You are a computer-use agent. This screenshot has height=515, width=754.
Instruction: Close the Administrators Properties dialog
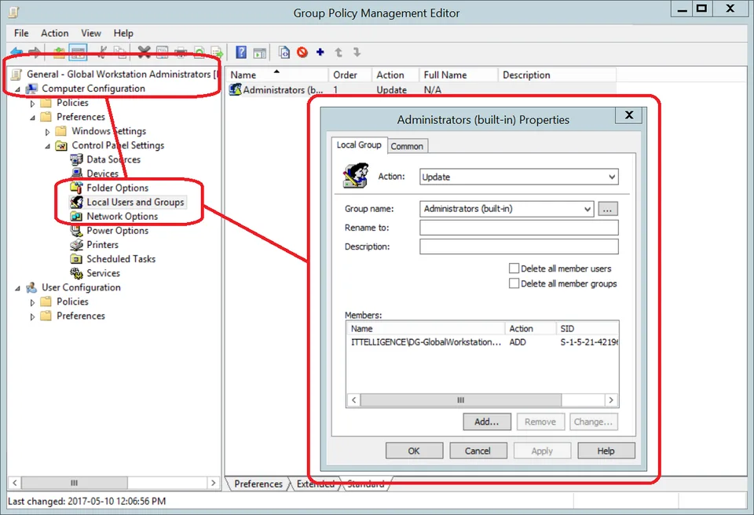tap(629, 115)
